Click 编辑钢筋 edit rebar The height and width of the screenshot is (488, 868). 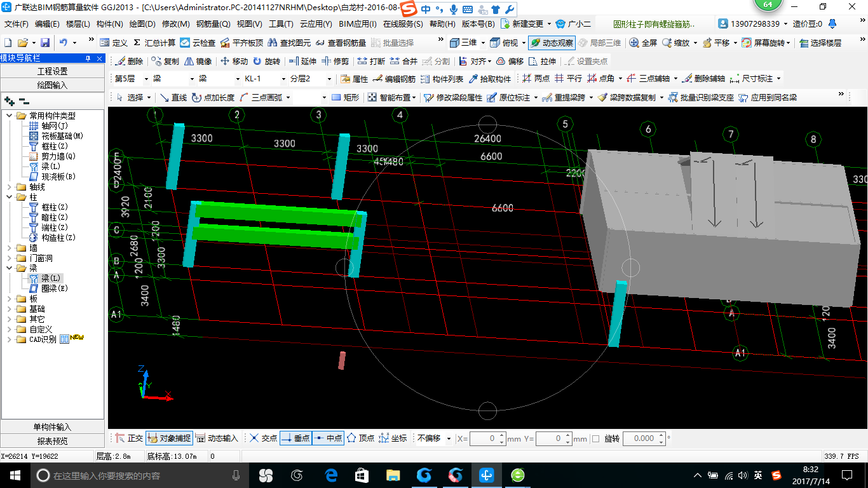click(x=394, y=79)
